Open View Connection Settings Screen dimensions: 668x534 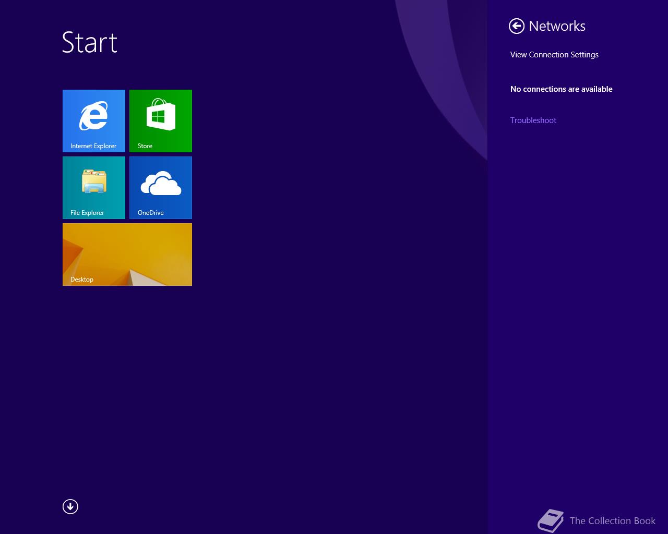[x=554, y=55]
